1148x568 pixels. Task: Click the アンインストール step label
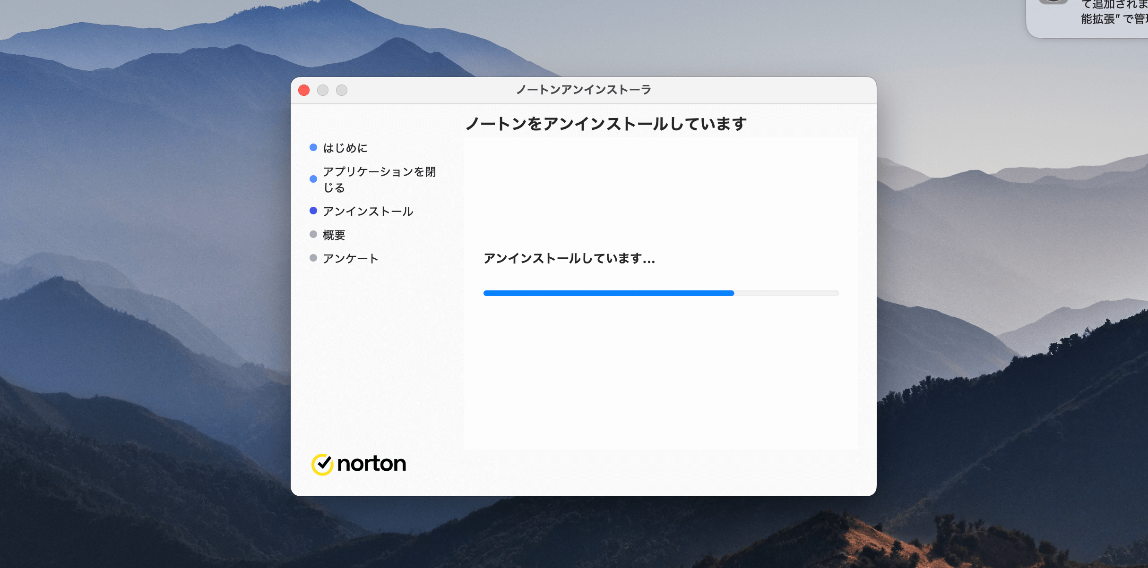click(x=368, y=212)
